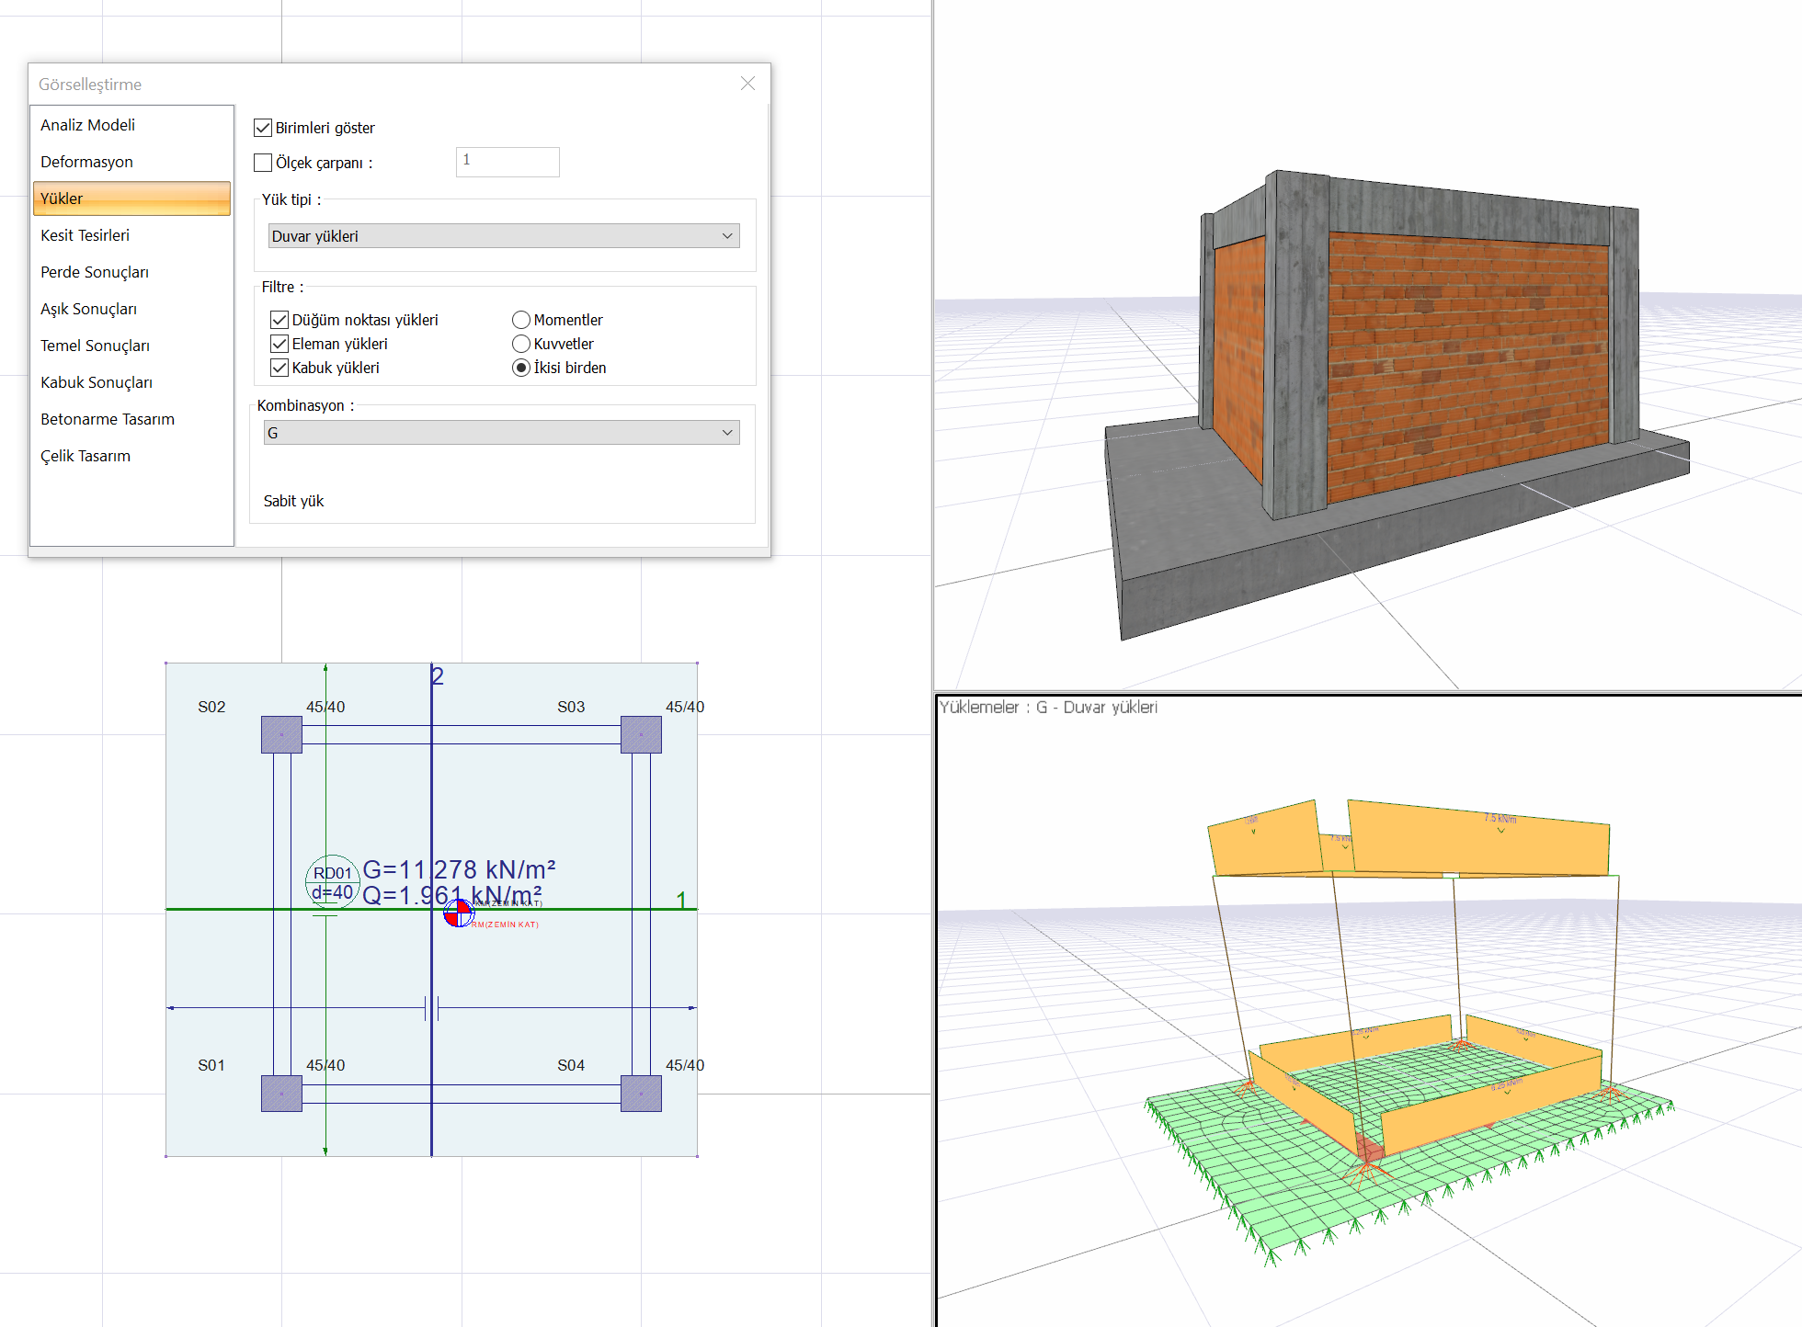Open the Deformasyon section
The width and height of the screenshot is (1802, 1327).
pos(131,162)
